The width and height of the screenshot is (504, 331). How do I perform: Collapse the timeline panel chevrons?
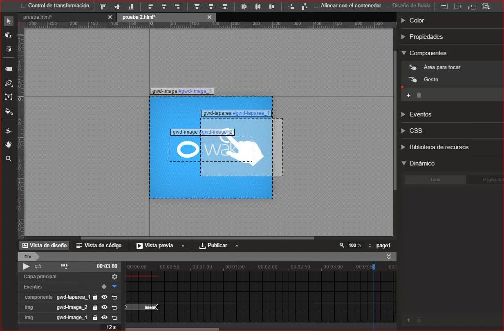(x=389, y=257)
